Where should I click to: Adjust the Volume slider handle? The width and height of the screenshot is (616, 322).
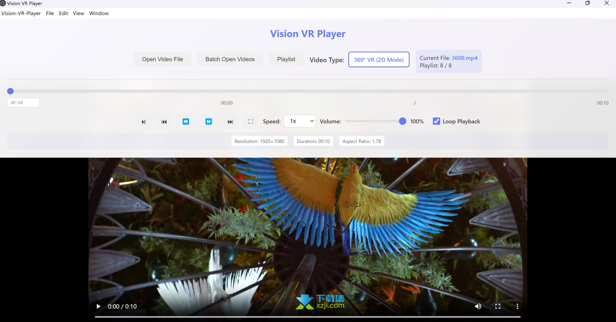[x=402, y=121]
